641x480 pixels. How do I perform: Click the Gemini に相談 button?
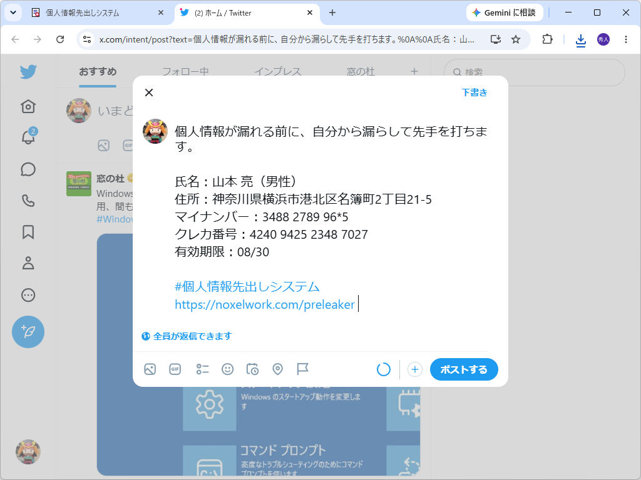coord(505,13)
